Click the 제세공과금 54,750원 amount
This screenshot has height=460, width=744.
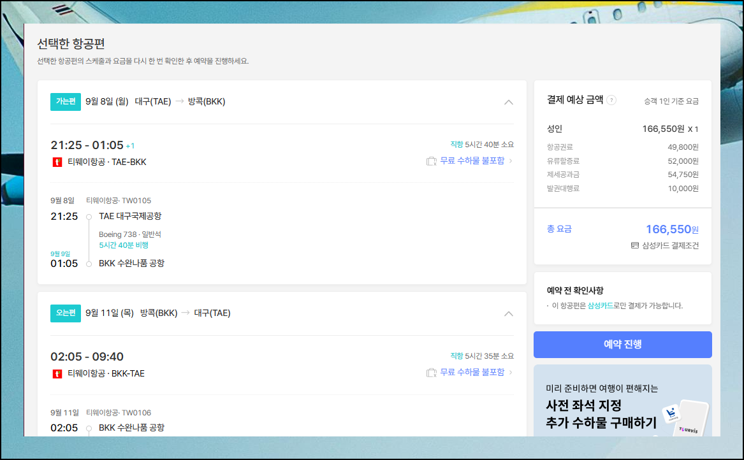tap(683, 175)
